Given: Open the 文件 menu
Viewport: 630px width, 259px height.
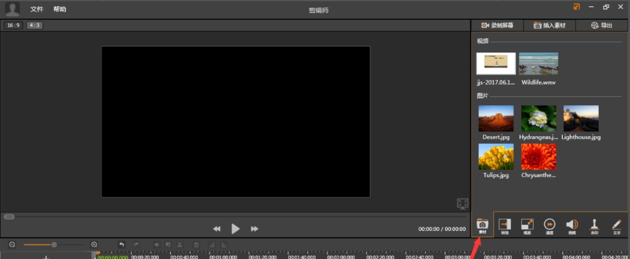Looking at the screenshot, I should 37,9.
